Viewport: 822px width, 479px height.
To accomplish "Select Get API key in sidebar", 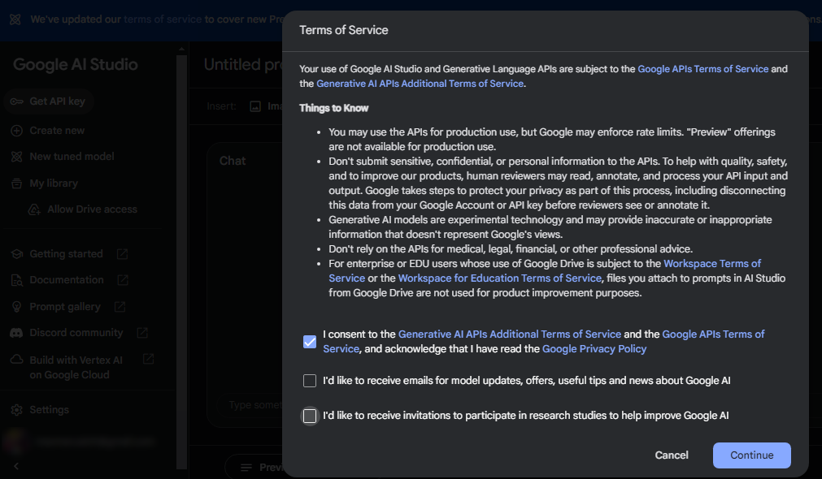I will (x=49, y=101).
